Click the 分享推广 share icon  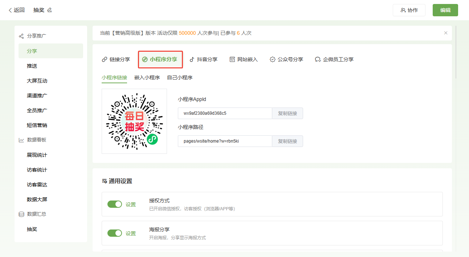point(21,36)
